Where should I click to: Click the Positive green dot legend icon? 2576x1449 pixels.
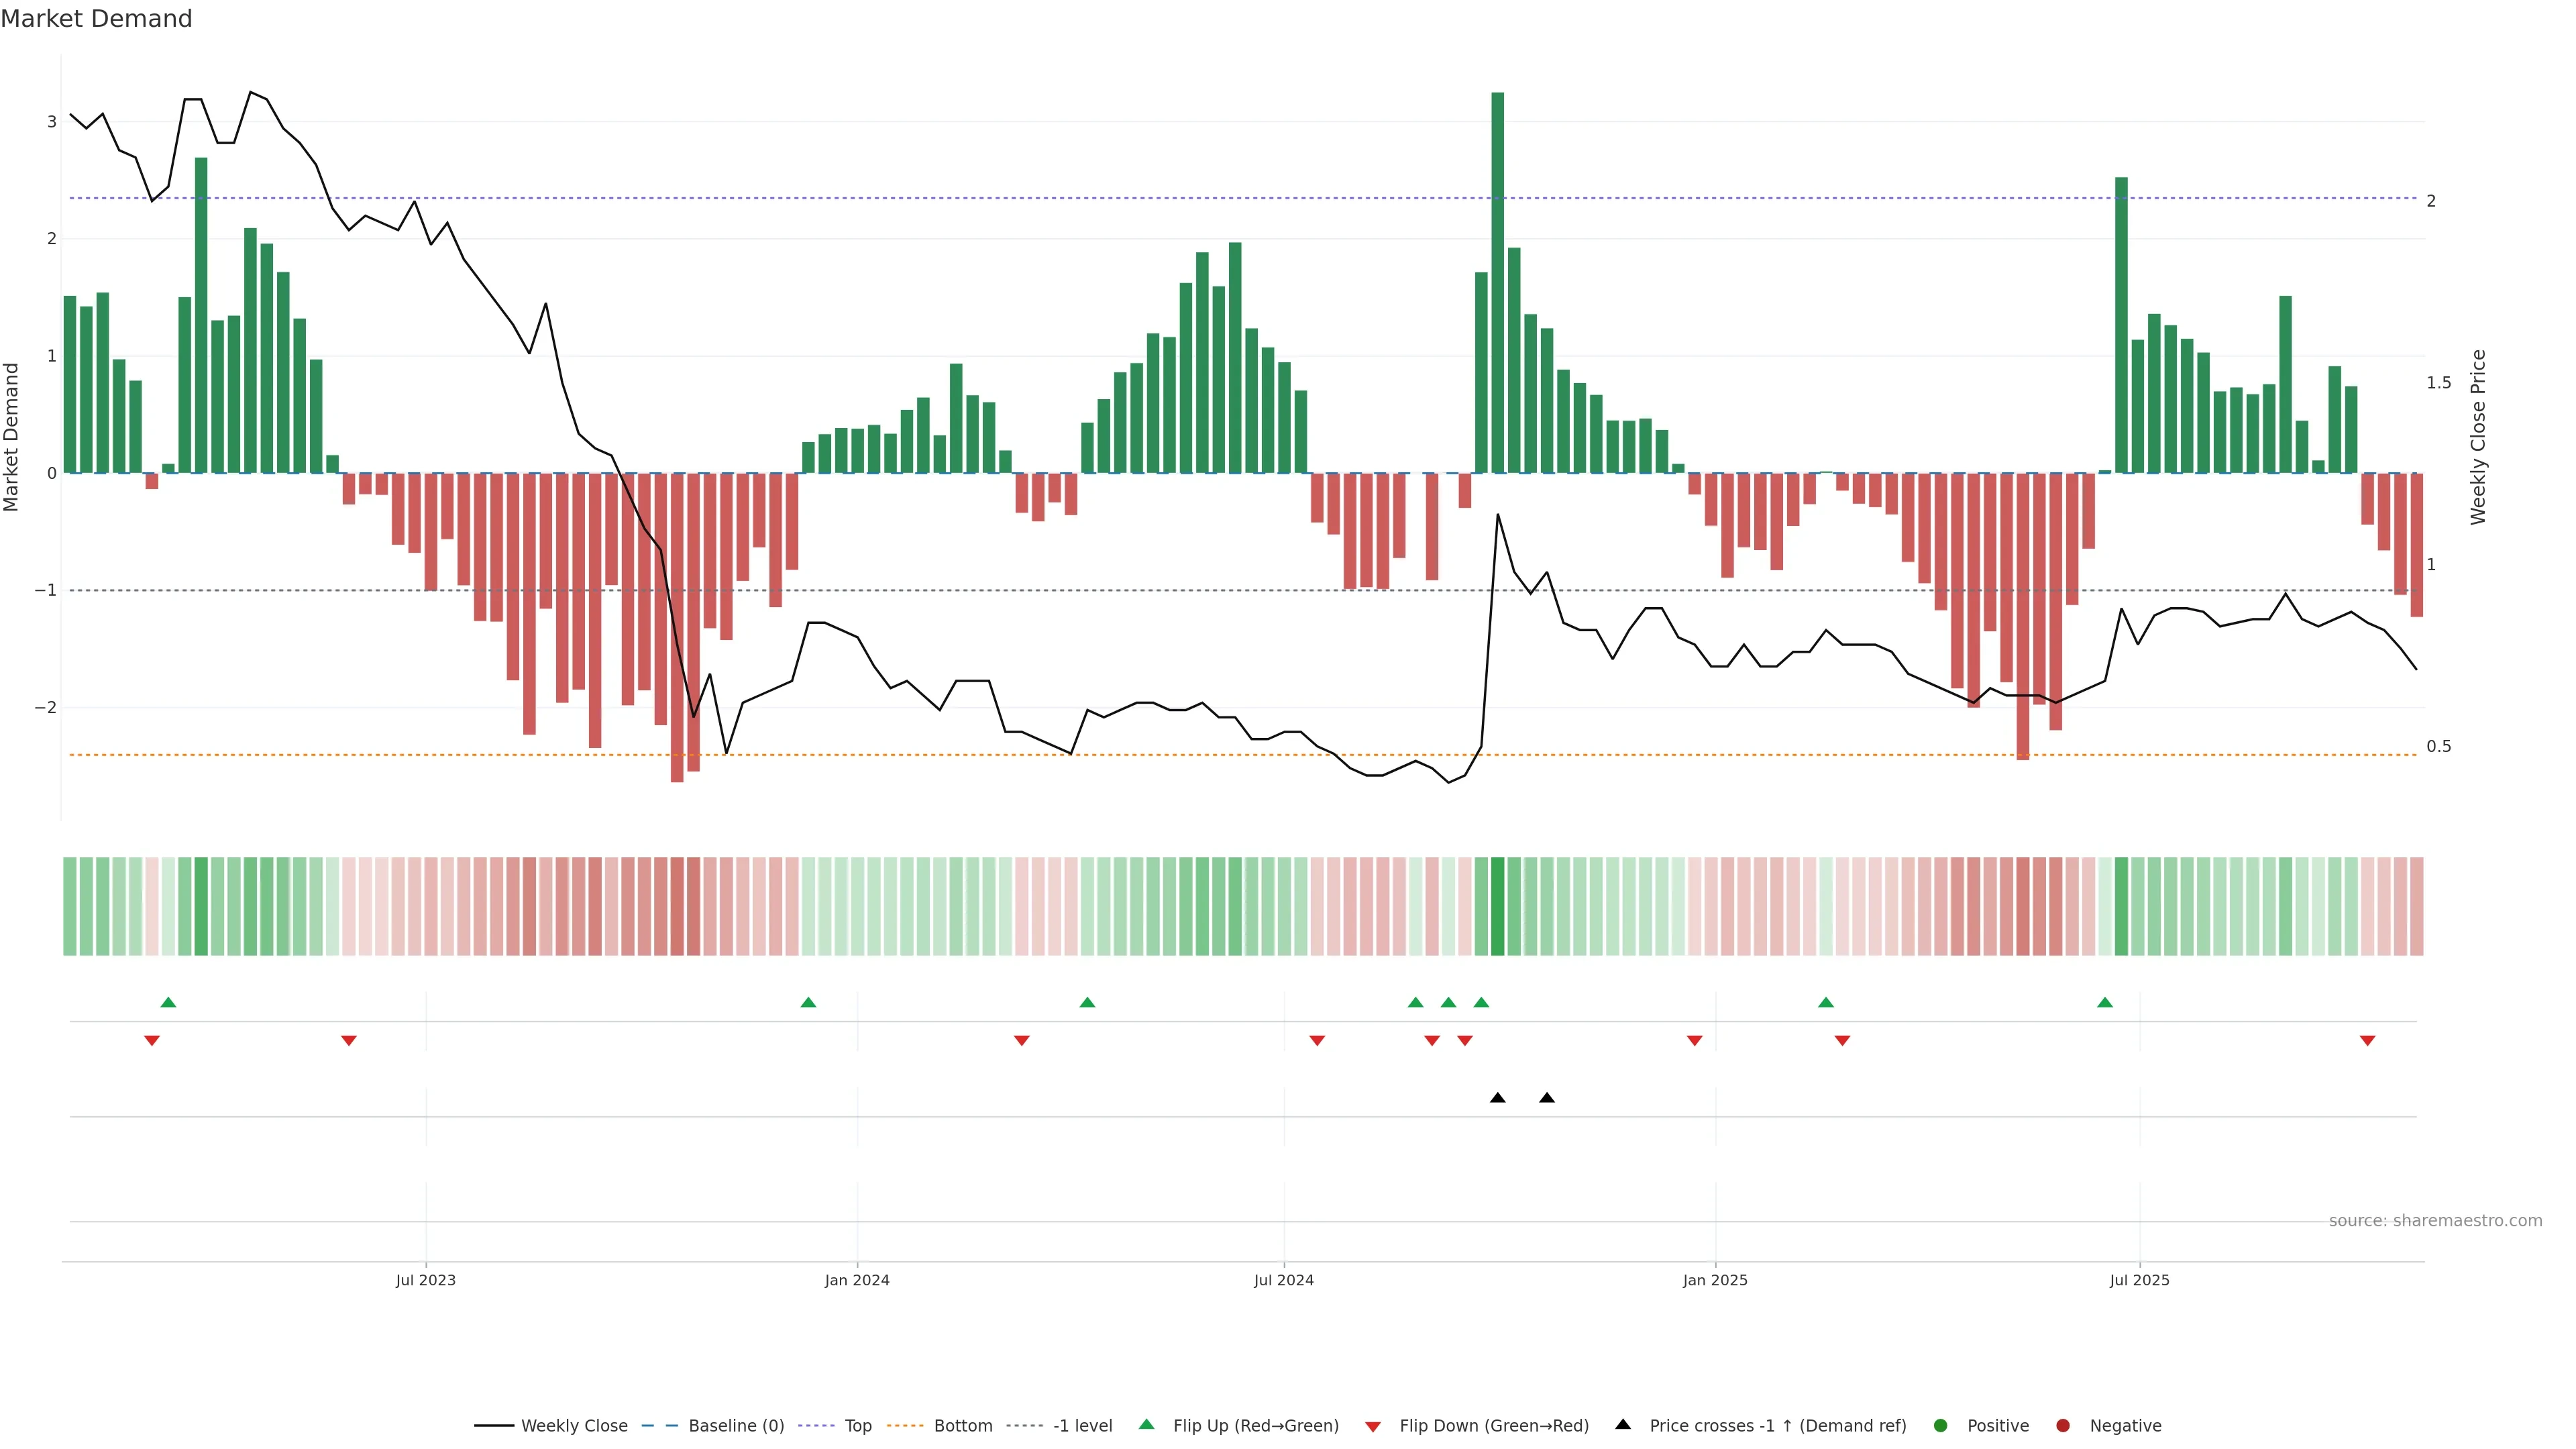1941,1426
